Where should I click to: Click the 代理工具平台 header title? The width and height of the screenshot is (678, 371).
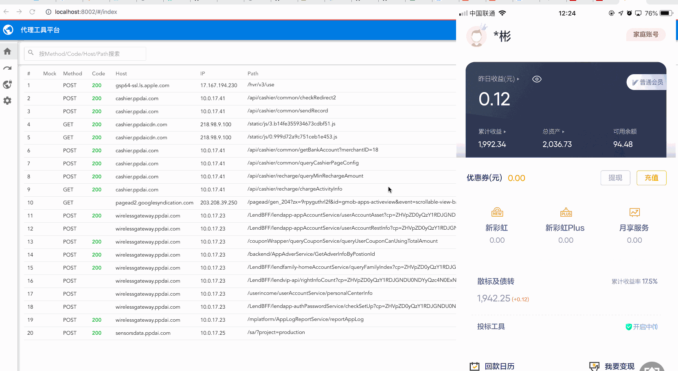[40, 30]
